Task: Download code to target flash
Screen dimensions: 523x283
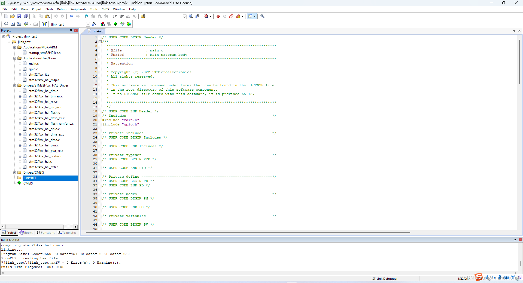Action: [x=44, y=24]
